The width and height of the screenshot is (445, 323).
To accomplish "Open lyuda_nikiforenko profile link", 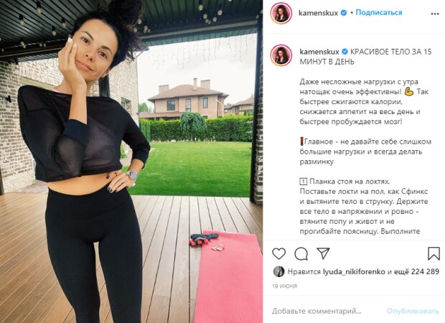I will click(x=354, y=271).
